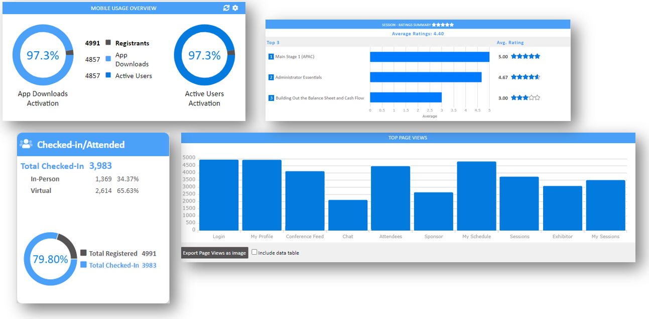
Task: Click the star rating for Administrator Essentials
Action: click(x=525, y=77)
